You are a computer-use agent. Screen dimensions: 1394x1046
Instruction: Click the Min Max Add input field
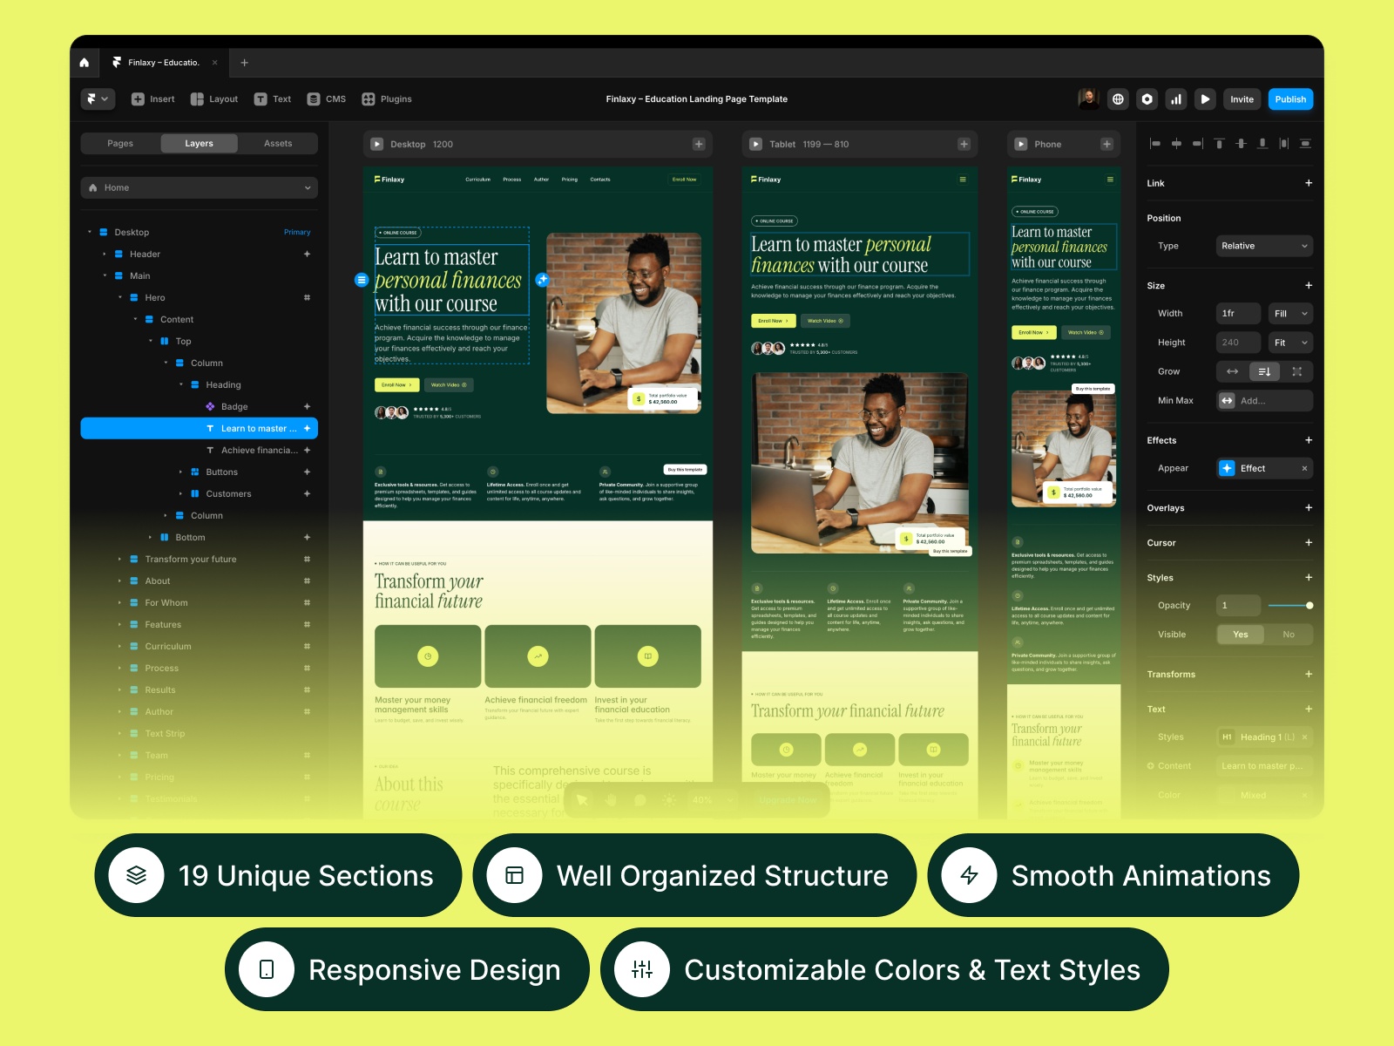(x=1264, y=400)
